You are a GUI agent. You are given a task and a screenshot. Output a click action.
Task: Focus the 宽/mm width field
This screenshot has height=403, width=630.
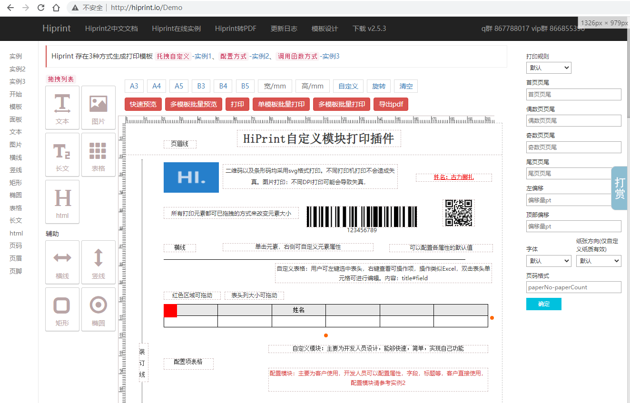point(275,86)
